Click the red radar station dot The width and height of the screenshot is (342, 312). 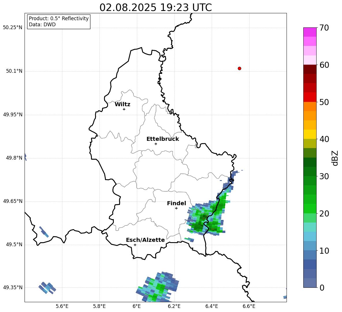pyautogui.click(x=239, y=68)
